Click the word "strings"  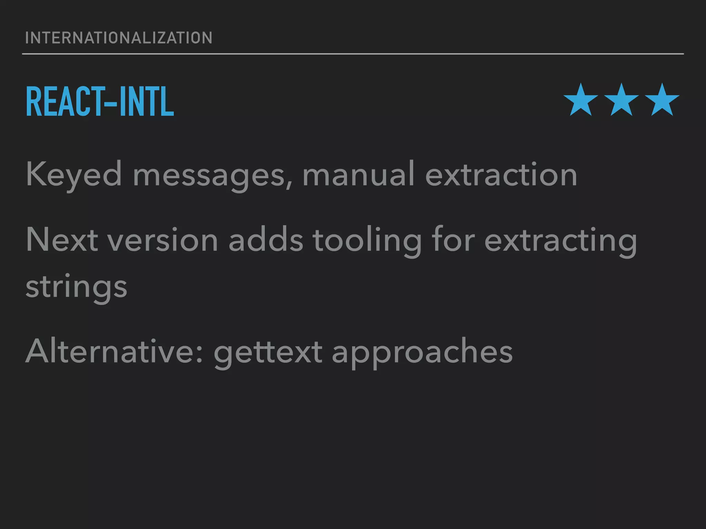pyautogui.click(x=77, y=288)
